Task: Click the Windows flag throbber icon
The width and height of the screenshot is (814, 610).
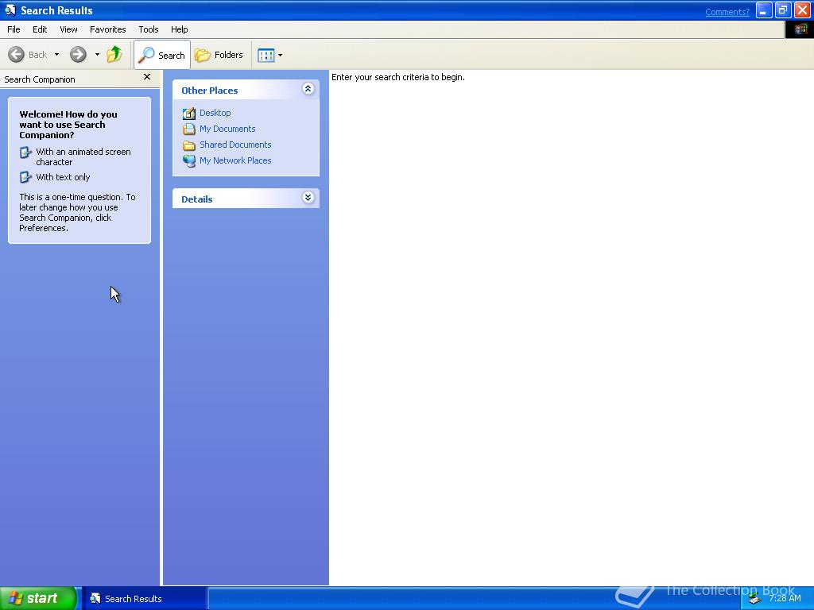Action: [x=800, y=29]
